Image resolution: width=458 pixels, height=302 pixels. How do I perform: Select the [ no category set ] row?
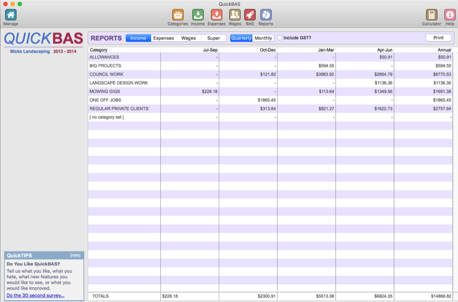coord(270,117)
